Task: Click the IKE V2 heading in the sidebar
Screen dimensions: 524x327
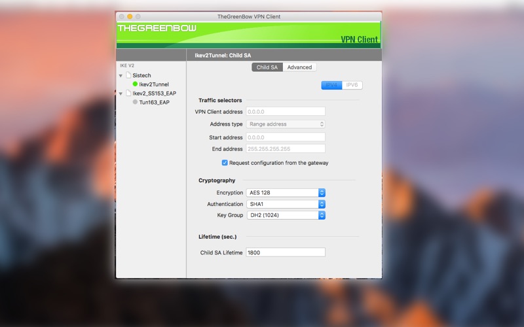Action: pyautogui.click(x=127, y=65)
